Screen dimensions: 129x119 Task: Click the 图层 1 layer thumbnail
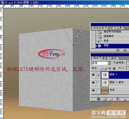[x=105, y=75]
